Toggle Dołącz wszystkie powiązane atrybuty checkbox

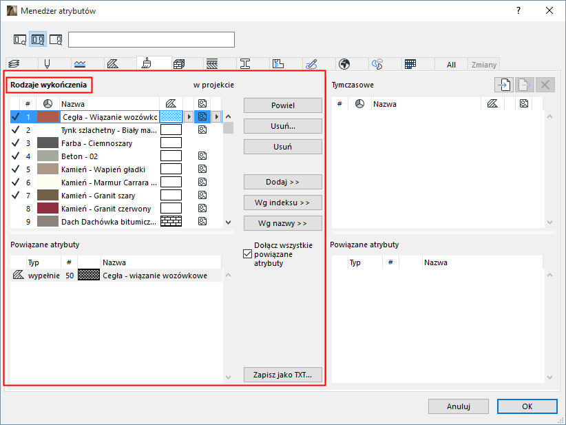point(247,254)
